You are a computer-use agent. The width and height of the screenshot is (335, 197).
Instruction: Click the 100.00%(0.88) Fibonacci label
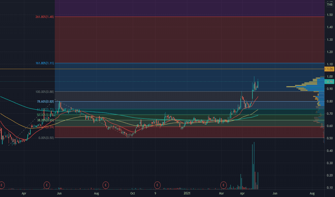point(45,92)
